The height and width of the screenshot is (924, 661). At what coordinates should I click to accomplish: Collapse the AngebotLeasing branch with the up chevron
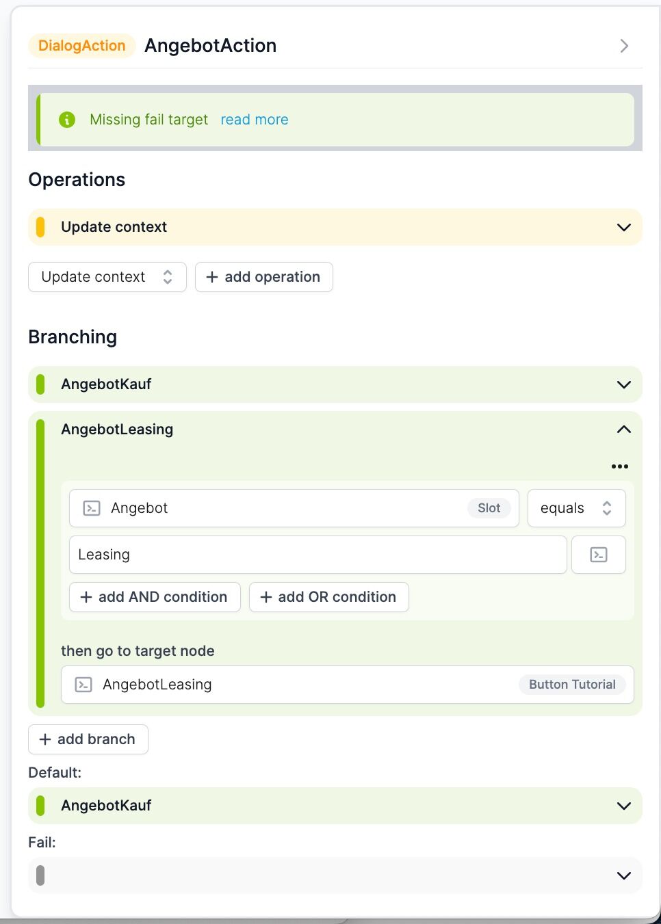[624, 430]
